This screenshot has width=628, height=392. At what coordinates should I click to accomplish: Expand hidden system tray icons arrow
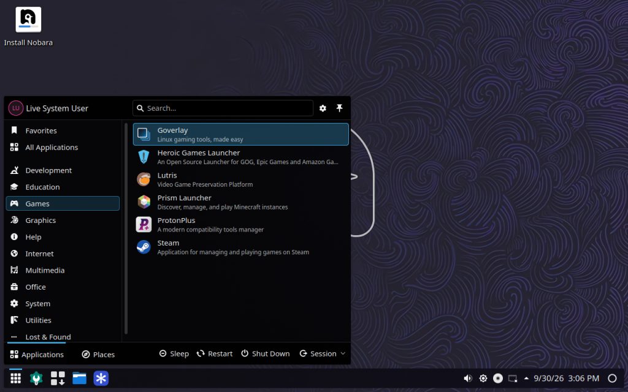(x=526, y=378)
